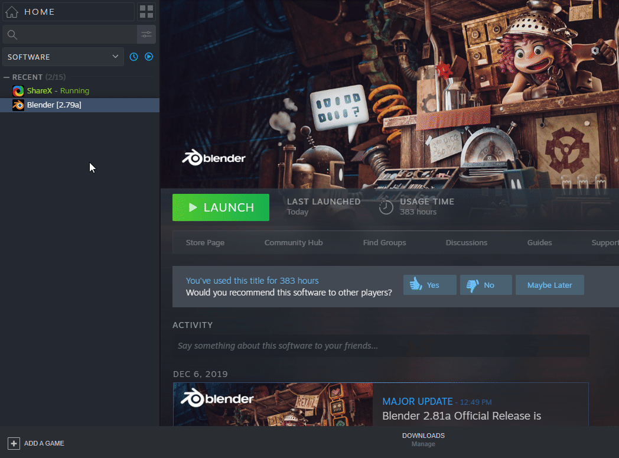Open the SOFTWARE category dropdown
The width and height of the screenshot is (619, 458).
point(63,57)
